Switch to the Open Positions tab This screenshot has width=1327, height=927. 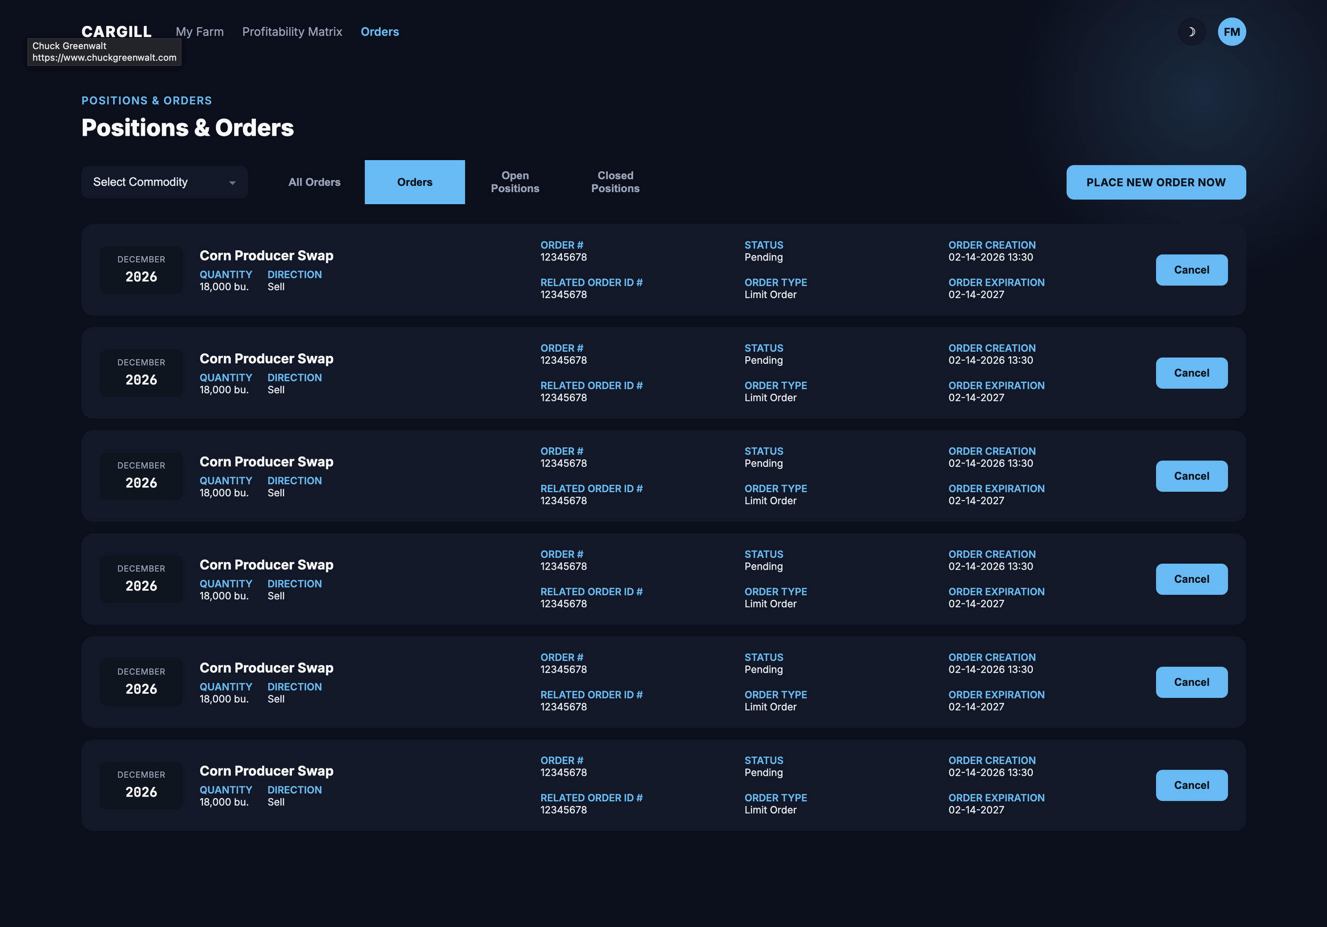(x=515, y=182)
